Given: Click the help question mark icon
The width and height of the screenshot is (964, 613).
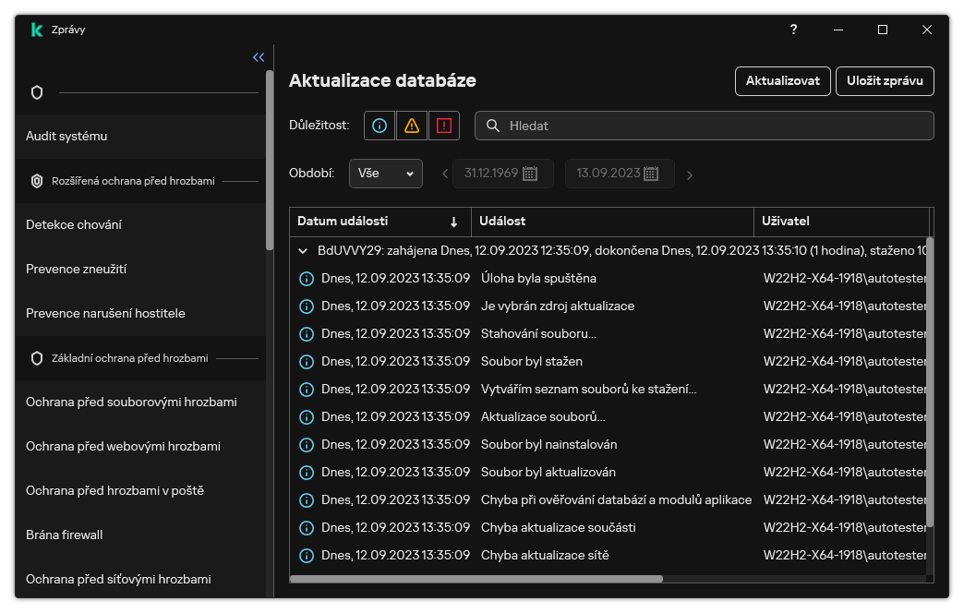Looking at the screenshot, I should coord(793,30).
